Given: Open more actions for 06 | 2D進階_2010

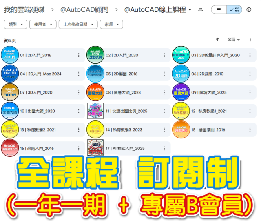Looking at the screenshot, I should coord(250,74).
